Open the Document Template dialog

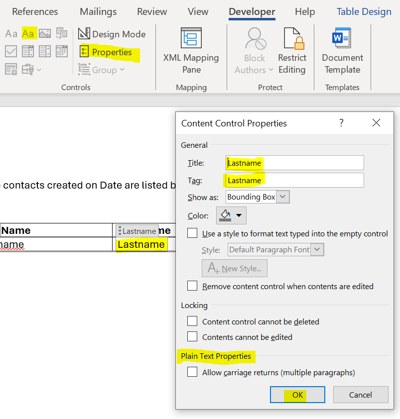[342, 50]
